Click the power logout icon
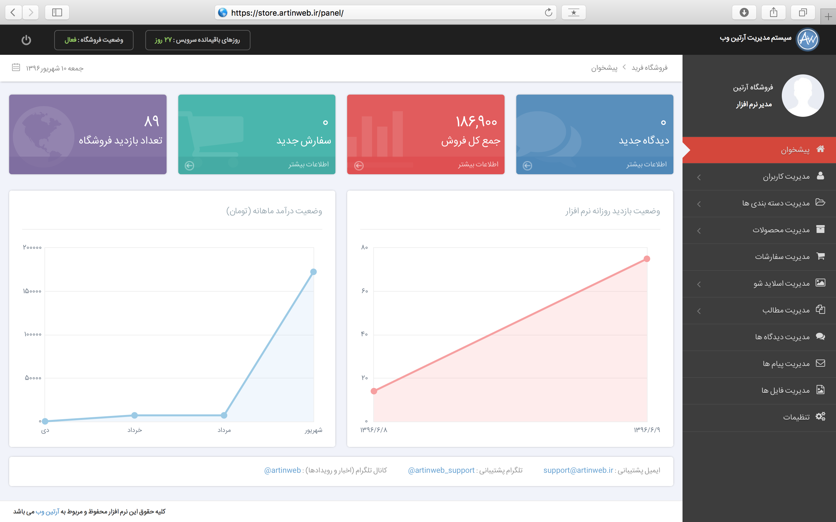 pyautogui.click(x=26, y=40)
